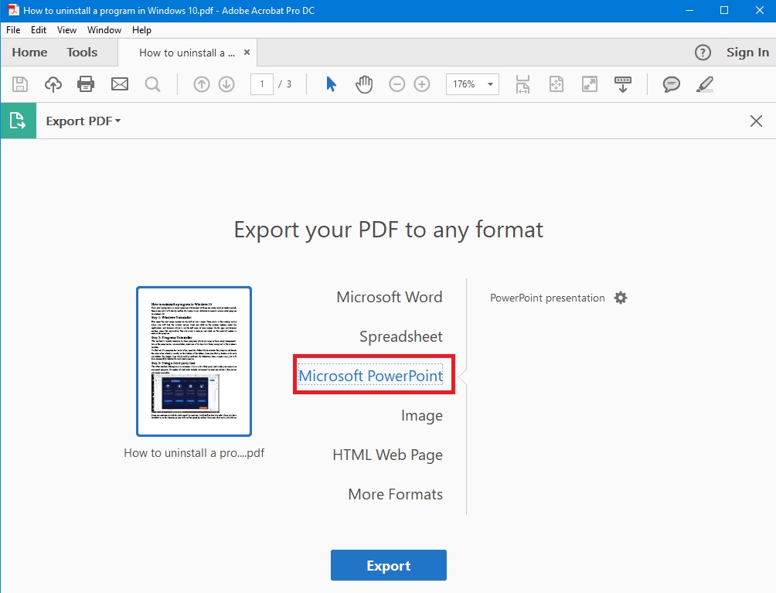Share the file via Adobe Document Cloud
This screenshot has width=776, height=593.
(x=53, y=84)
